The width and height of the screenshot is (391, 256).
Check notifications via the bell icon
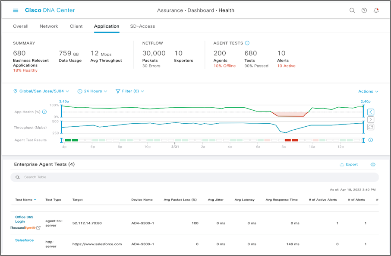[x=375, y=10]
